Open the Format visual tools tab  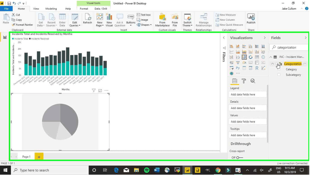(84, 9)
